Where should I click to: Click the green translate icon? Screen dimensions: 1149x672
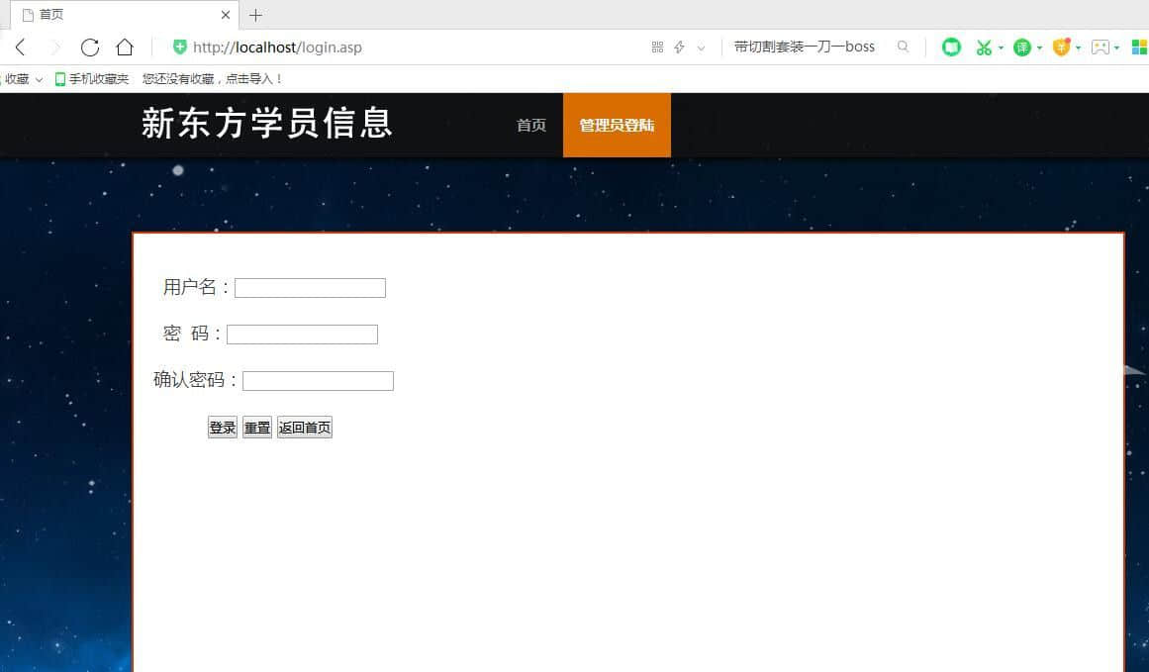click(1022, 48)
